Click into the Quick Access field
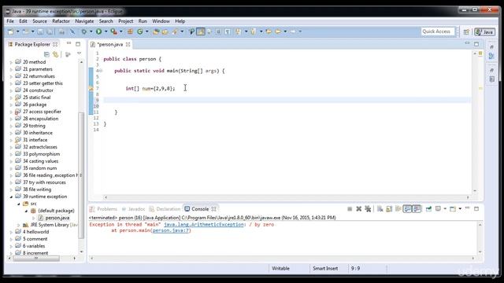 click(438, 31)
